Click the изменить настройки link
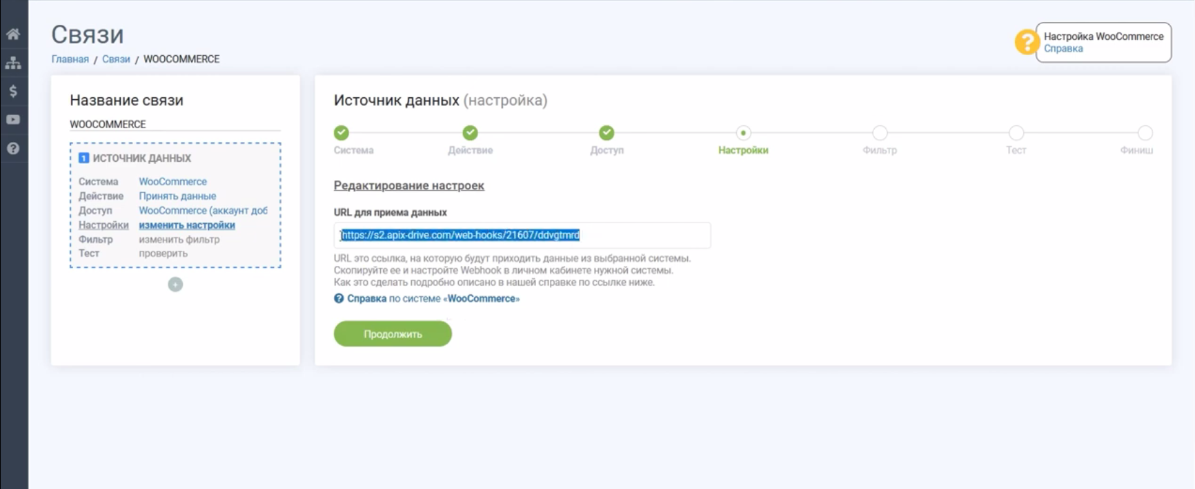 click(x=187, y=225)
